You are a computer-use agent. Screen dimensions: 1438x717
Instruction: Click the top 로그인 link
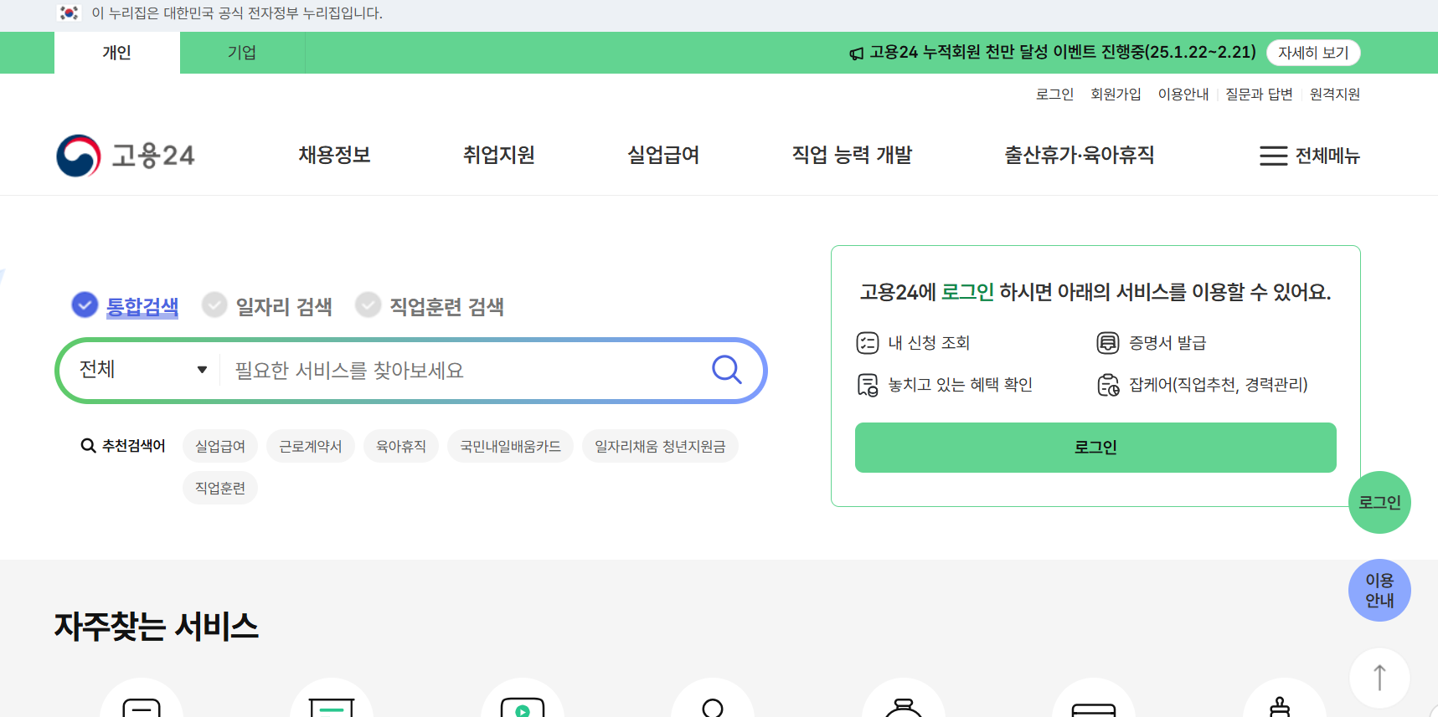1054,94
